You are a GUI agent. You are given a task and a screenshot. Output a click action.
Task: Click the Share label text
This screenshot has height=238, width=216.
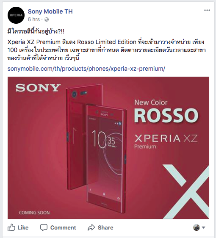point(105,227)
